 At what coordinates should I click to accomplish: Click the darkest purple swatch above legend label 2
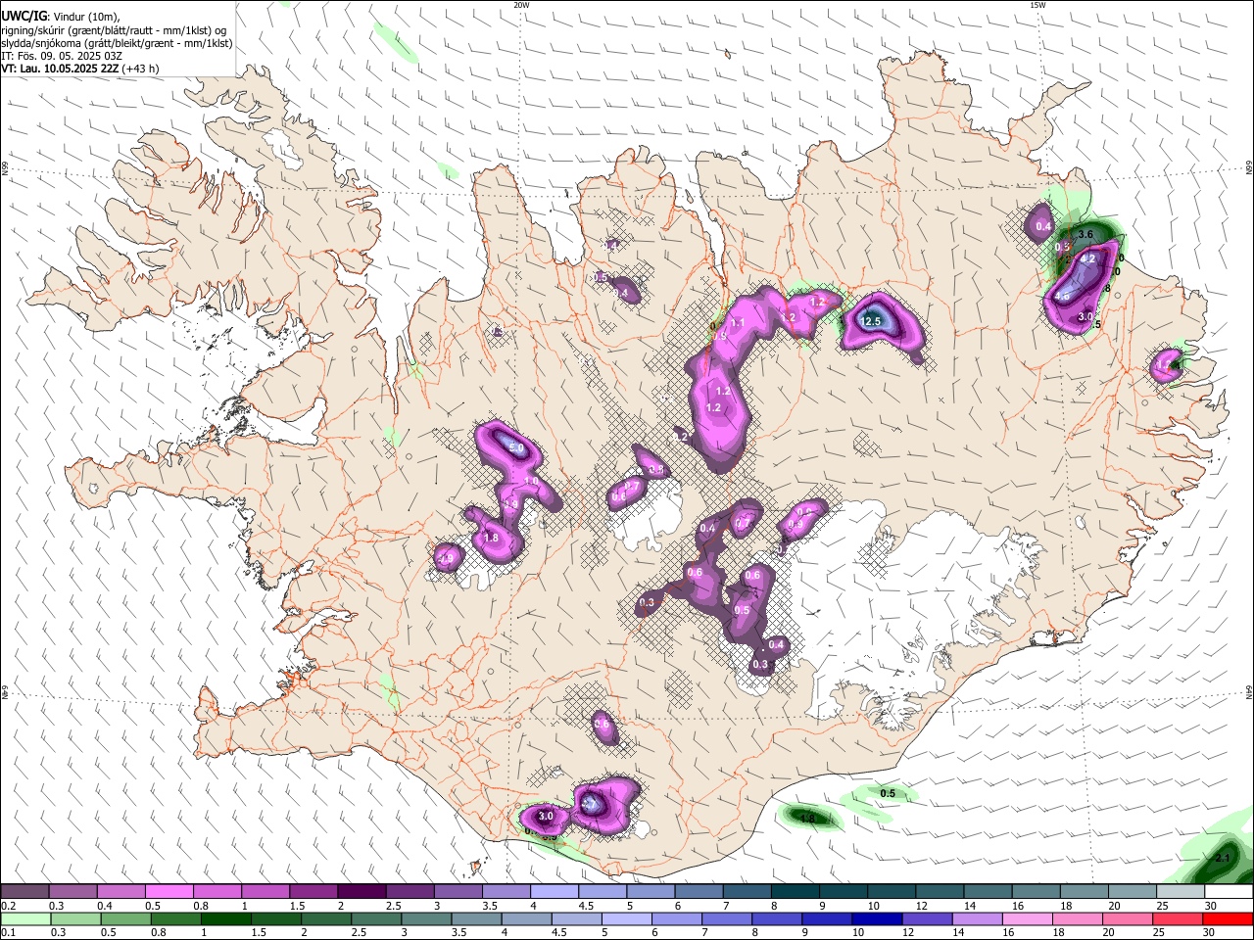[361, 892]
